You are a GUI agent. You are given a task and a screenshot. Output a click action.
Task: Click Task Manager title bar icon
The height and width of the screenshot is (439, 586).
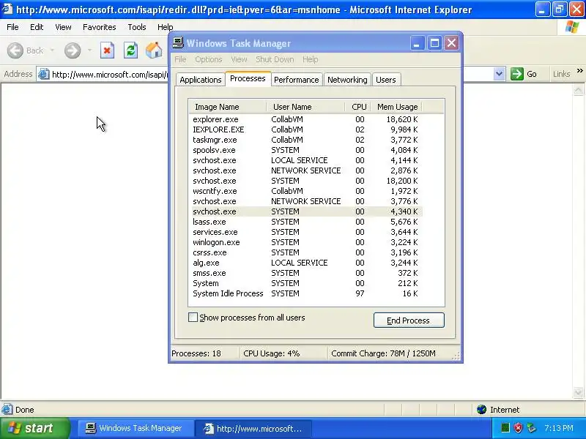(x=178, y=43)
